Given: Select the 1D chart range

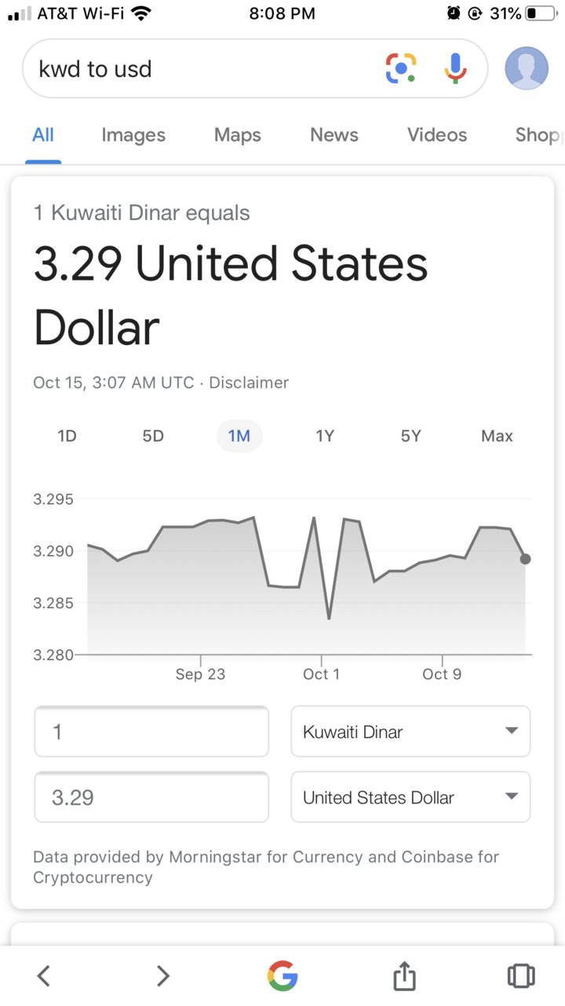Looking at the screenshot, I should point(67,435).
